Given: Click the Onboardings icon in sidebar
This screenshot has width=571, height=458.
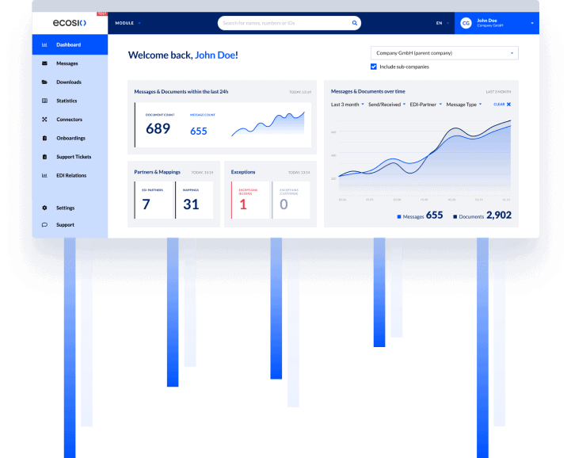Looking at the screenshot, I should click(44, 138).
